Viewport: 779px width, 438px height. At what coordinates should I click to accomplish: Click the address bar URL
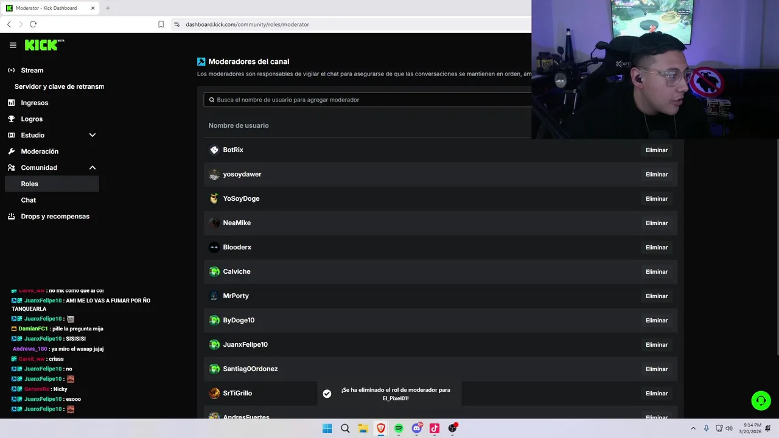[247, 24]
